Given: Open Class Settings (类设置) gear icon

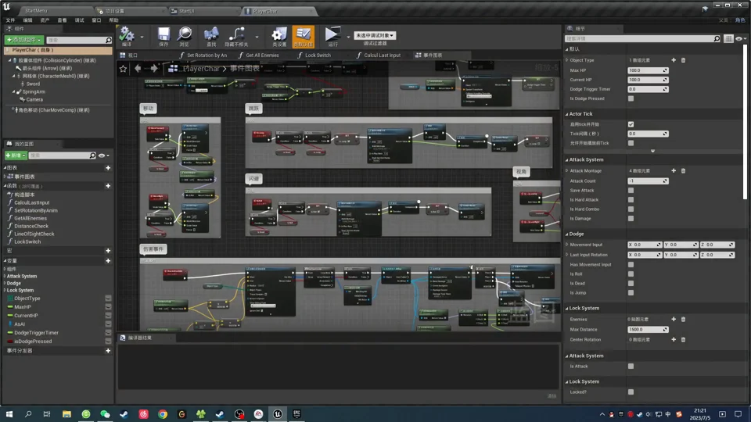Looking at the screenshot, I should (278, 35).
